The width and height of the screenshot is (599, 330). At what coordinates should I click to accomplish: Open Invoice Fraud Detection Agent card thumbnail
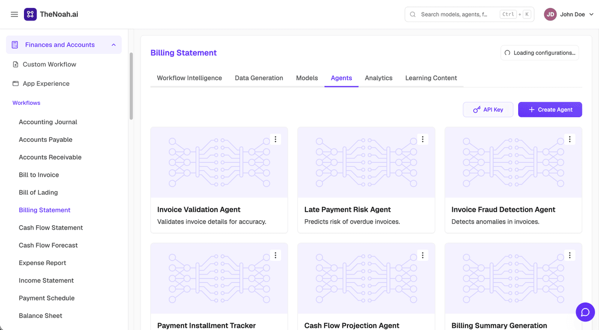point(514,162)
